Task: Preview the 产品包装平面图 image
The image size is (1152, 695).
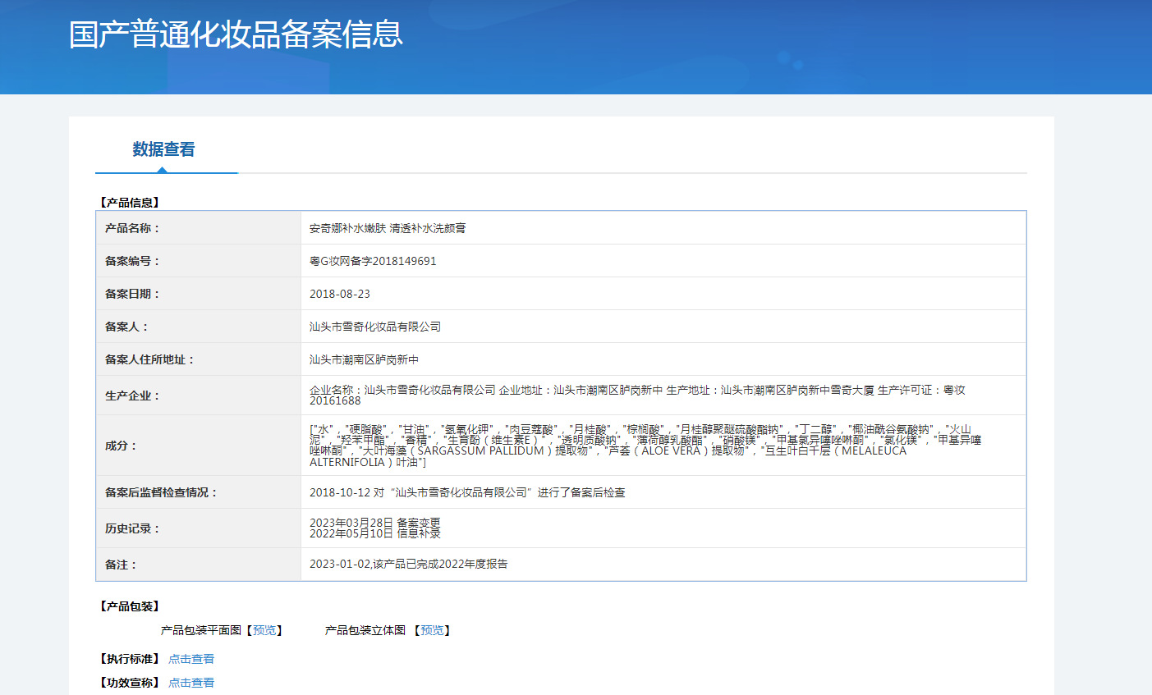Action: [x=264, y=630]
